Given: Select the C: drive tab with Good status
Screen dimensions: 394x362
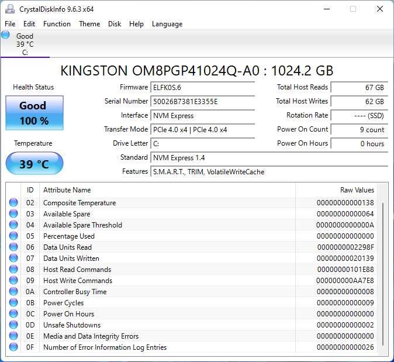Looking at the screenshot, I should [25, 44].
